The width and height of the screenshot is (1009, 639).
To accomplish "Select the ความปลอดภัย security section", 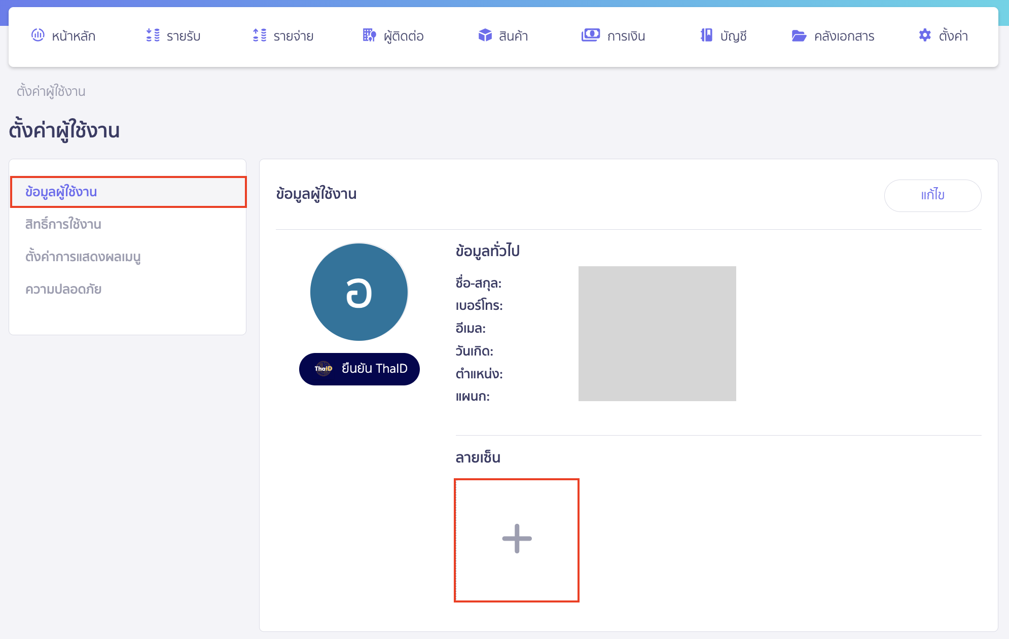I will point(63,289).
